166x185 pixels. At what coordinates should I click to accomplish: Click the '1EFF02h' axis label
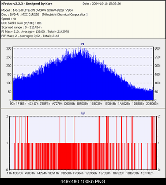tap(147, 173)
